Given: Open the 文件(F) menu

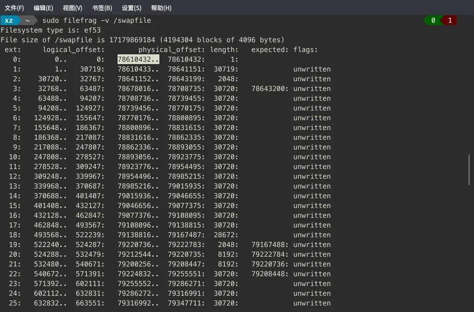Looking at the screenshot, I should point(14,7).
